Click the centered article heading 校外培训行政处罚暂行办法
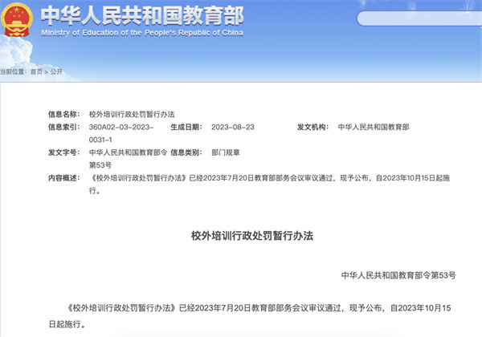 tap(252, 236)
